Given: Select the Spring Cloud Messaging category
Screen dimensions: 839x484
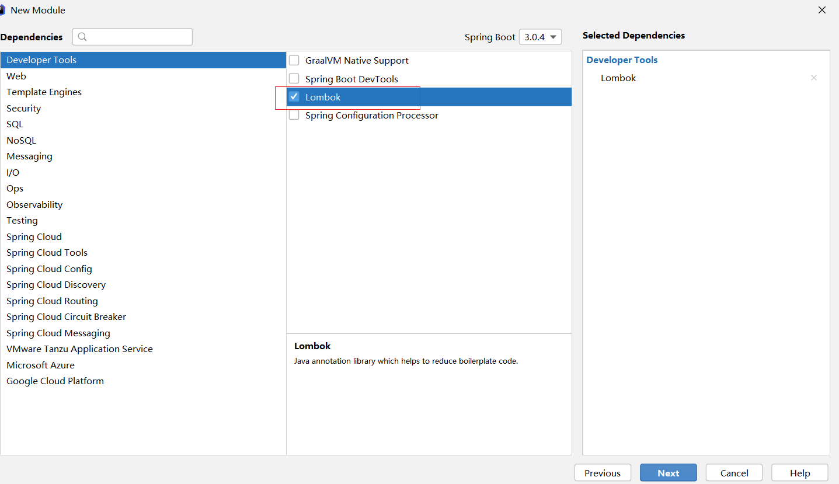Looking at the screenshot, I should [x=143, y=333].
